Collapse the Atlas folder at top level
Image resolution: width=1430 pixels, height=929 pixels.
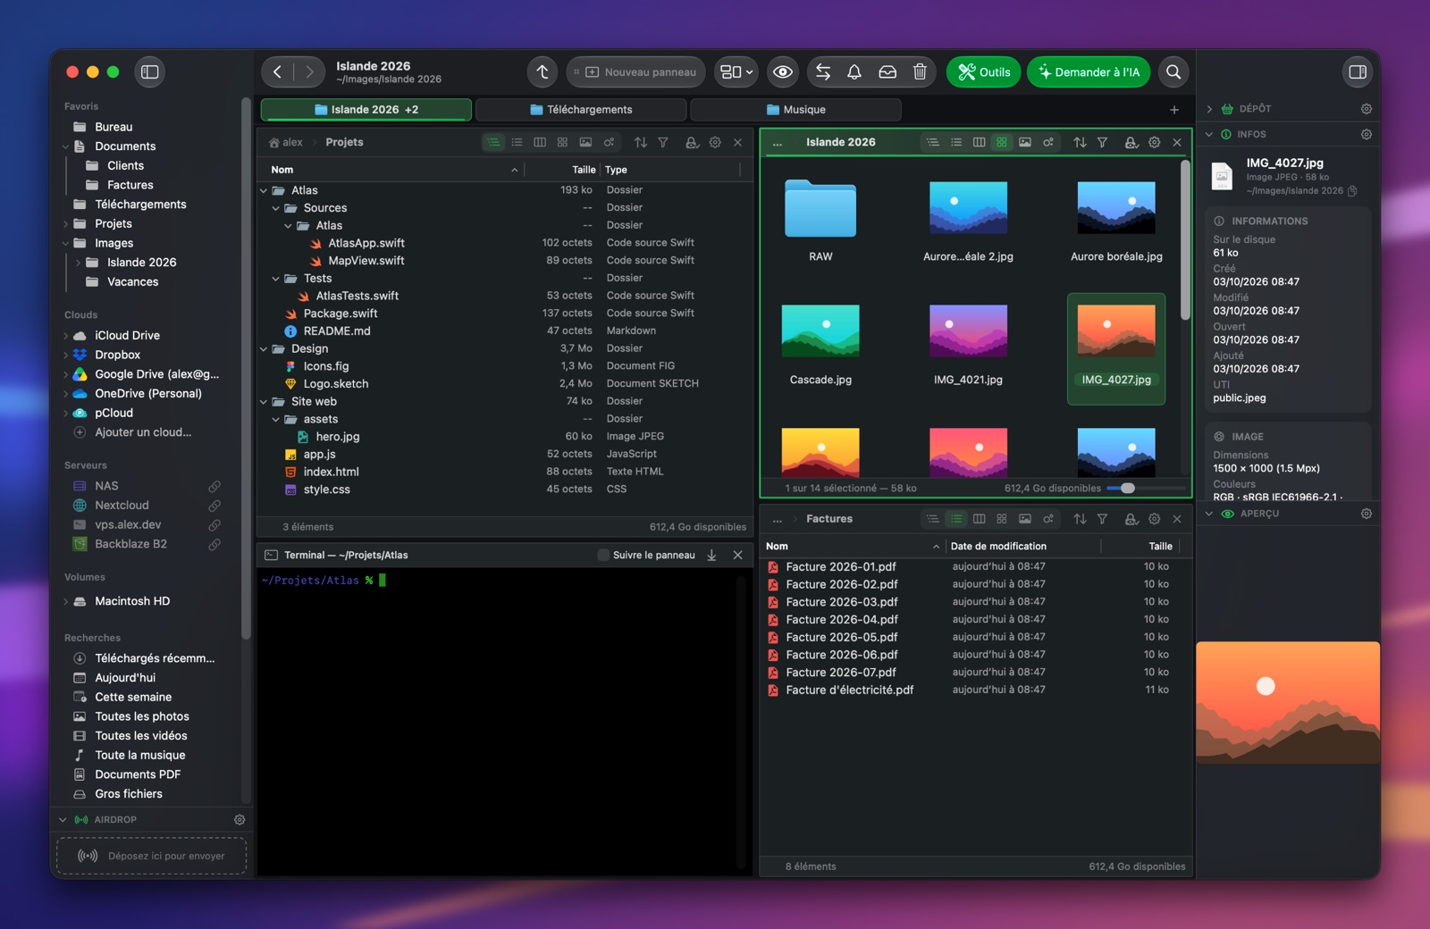[x=264, y=190]
